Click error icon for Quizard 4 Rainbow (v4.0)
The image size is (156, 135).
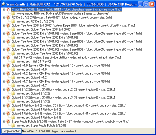(x=8, y=105)
